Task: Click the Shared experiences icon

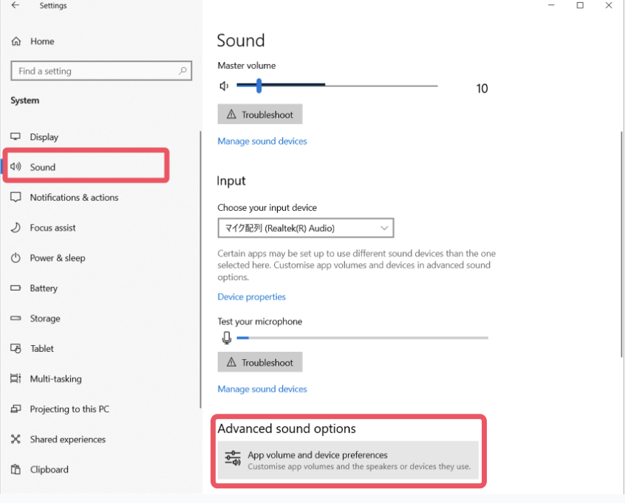Action: click(x=16, y=439)
